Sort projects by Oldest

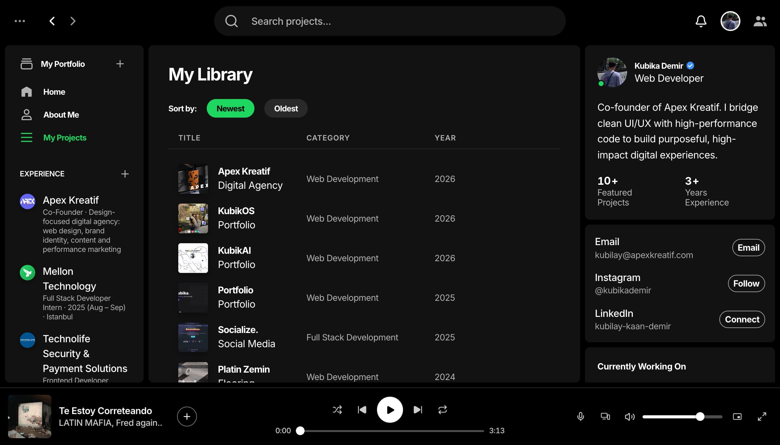point(286,108)
